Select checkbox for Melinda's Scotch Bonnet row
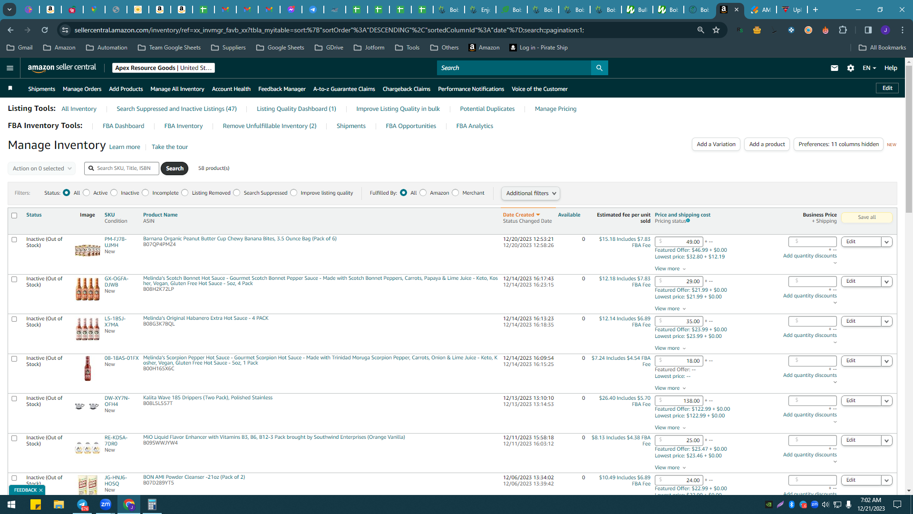 [14, 279]
